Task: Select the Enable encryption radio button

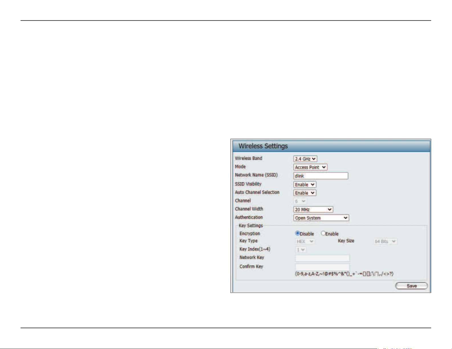Action: [x=323, y=233]
